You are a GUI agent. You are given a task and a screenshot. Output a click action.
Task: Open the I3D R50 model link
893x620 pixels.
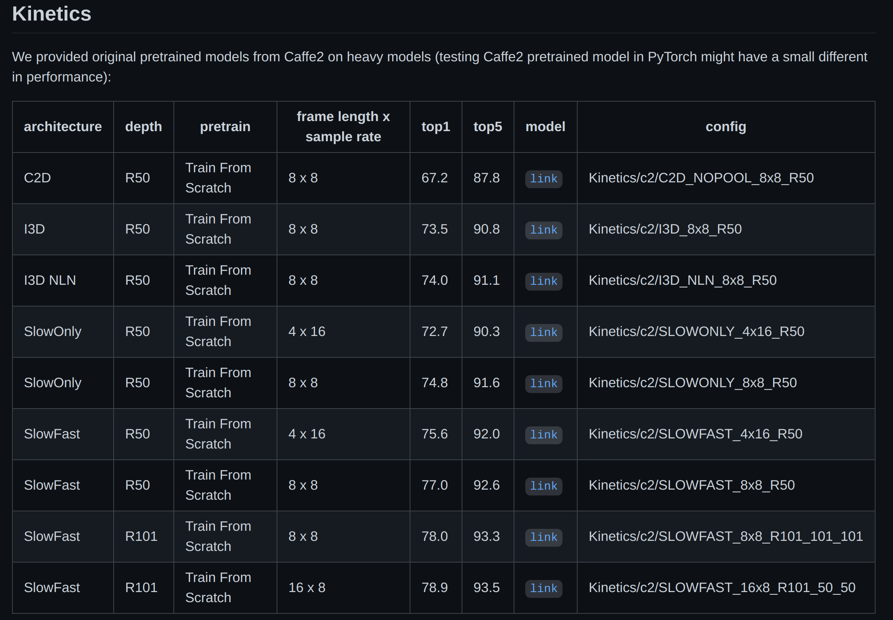point(543,230)
